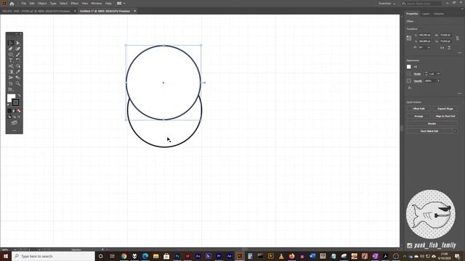Enable Draw Normal mode

point(9,117)
